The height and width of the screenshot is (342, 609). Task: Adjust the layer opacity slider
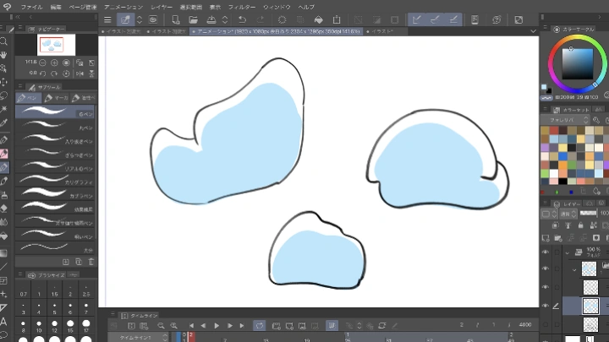tap(588, 214)
